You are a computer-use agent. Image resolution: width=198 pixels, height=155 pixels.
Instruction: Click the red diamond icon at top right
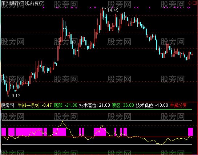click(x=190, y=3)
